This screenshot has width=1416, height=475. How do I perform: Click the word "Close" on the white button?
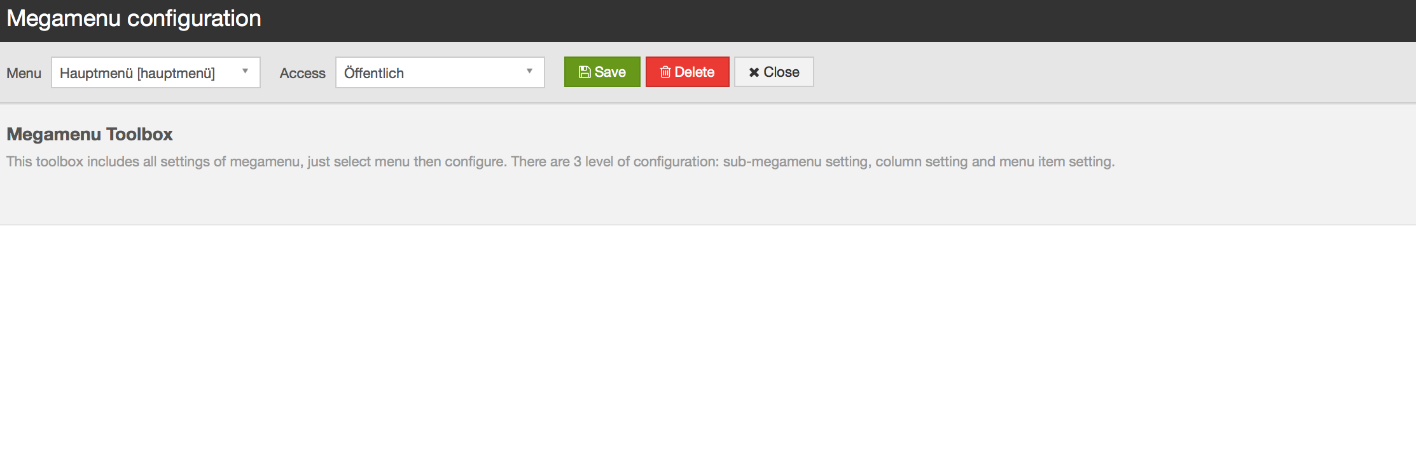coord(781,72)
